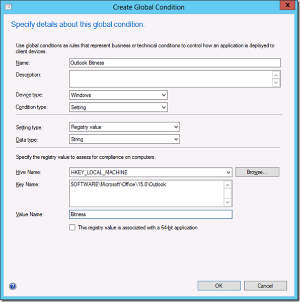Open the Hive Name dropdown
The image size is (300, 302).
pos(151,172)
